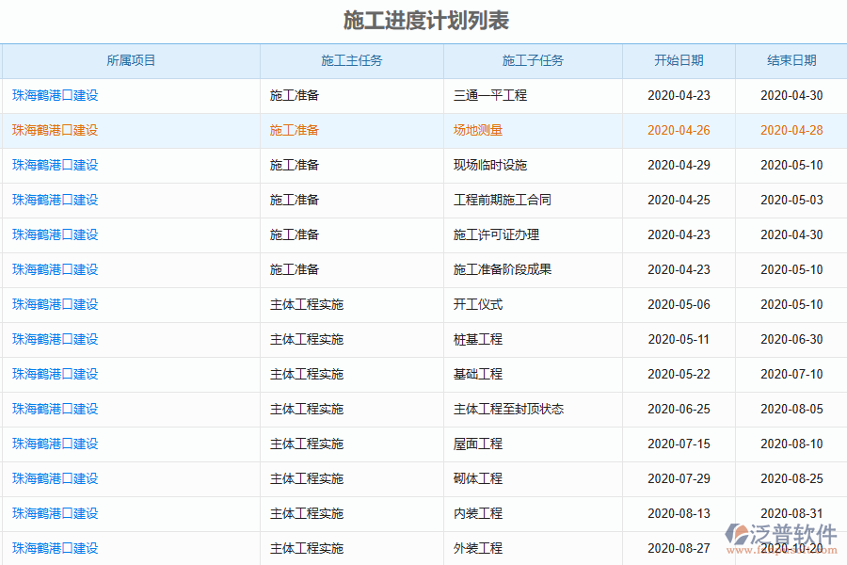This screenshot has height=565, width=847.
Task: Open the highlighted 场地测量 task row
Action: click(472, 130)
